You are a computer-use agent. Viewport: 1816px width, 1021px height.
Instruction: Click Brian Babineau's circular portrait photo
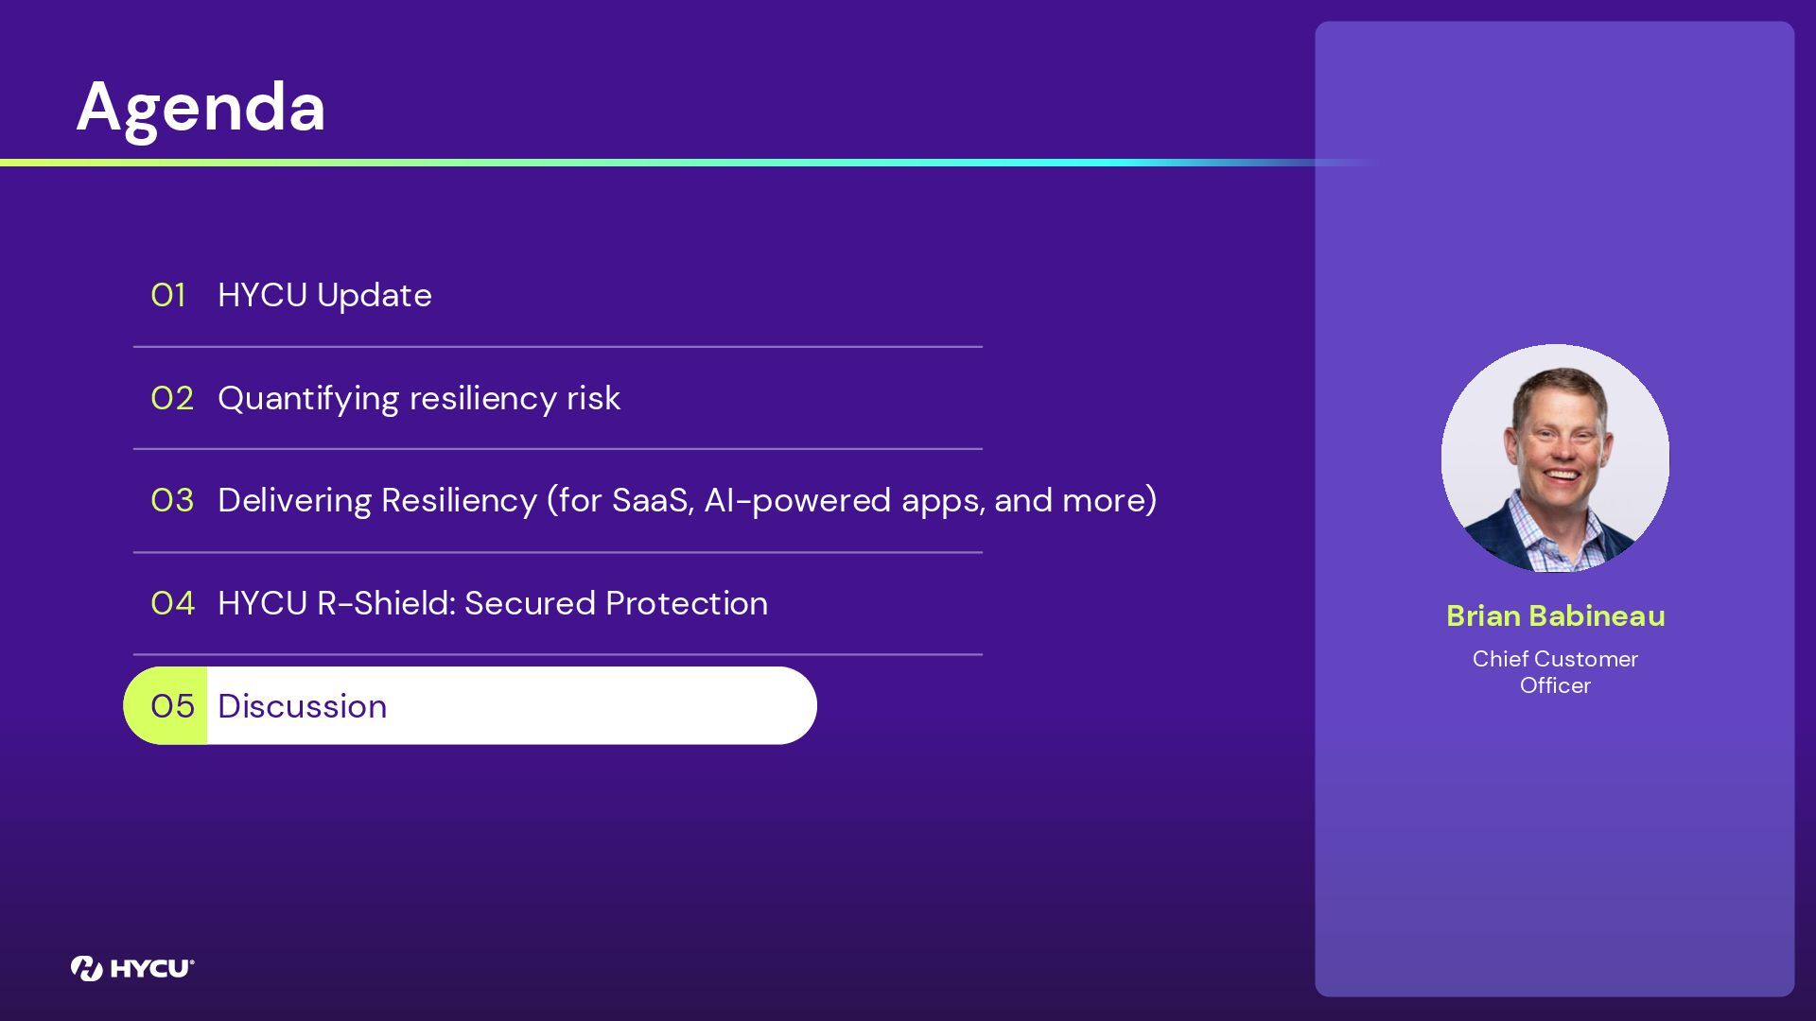(1555, 459)
